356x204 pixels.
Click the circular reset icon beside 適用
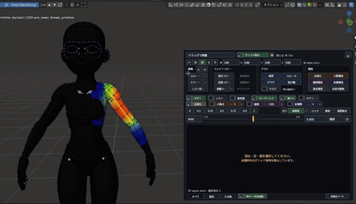(347, 119)
